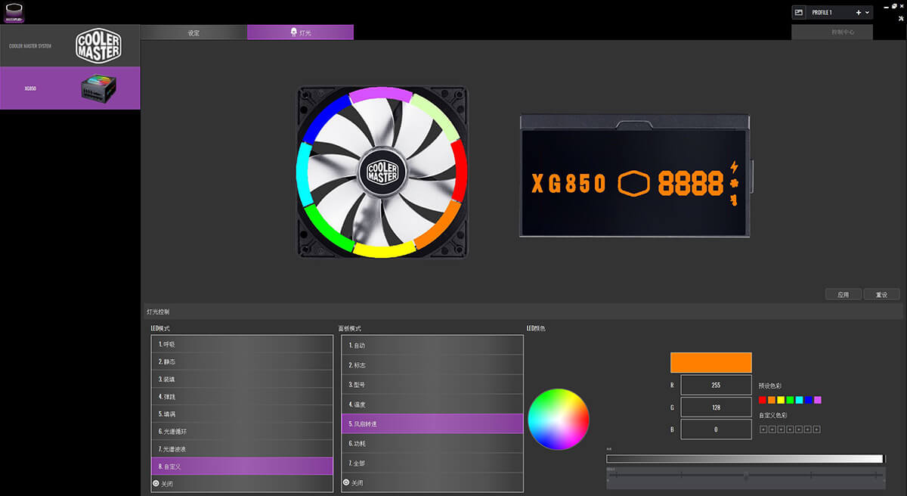Viewport: 907px width, 496px height.
Task: Turn off LED mode with 关闭 radio
Action: point(156,483)
